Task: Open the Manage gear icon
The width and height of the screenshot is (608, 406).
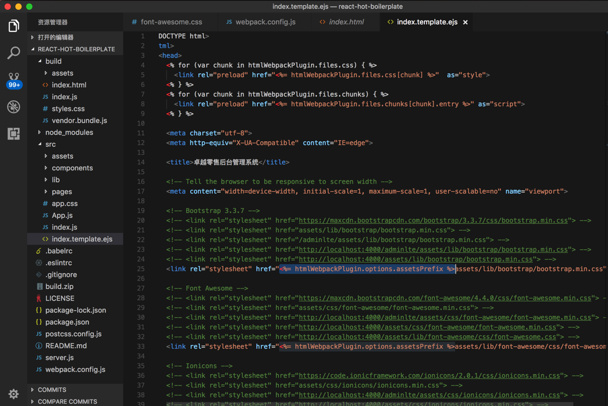Action: click(x=13, y=394)
